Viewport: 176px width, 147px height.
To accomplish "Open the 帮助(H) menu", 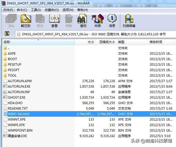I will tap(82, 10).
